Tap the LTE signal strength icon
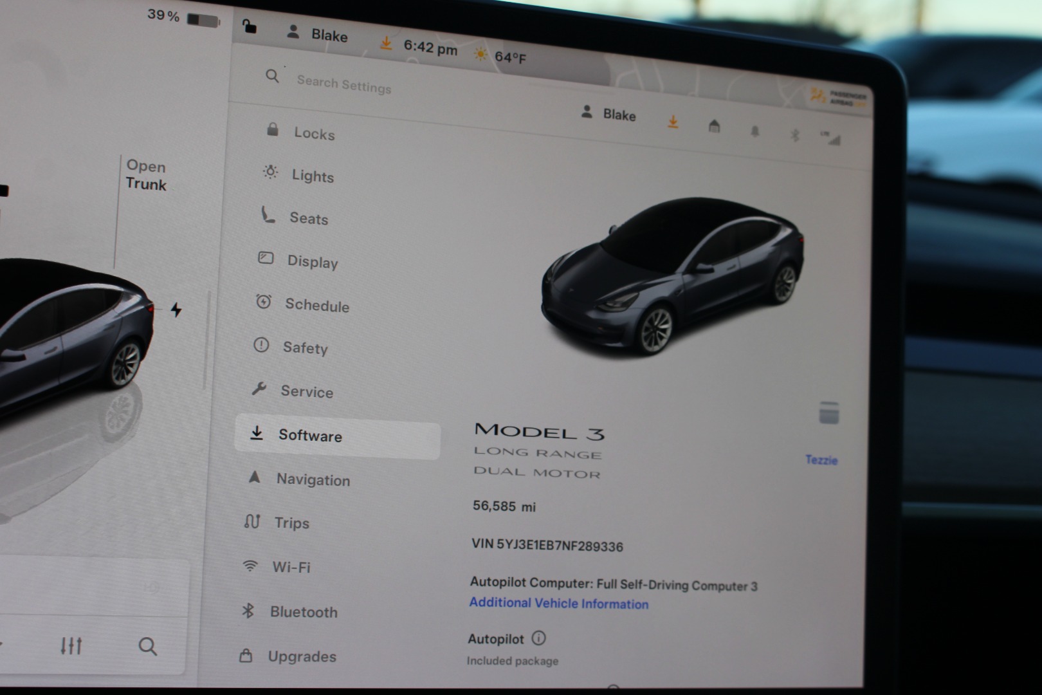The width and height of the screenshot is (1042, 695). tap(831, 138)
